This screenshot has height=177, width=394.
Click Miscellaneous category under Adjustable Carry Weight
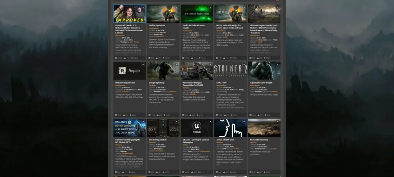click(x=255, y=85)
